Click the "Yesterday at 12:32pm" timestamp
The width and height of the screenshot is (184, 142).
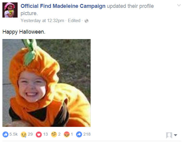pyautogui.click(x=42, y=21)
